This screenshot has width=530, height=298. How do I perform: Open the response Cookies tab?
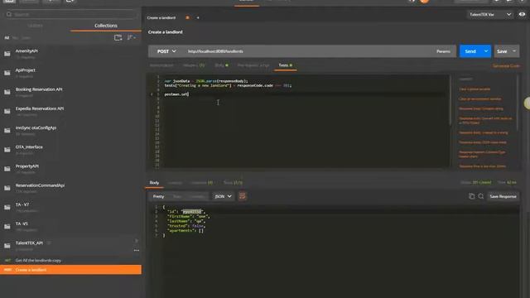[x=175, y=183]
